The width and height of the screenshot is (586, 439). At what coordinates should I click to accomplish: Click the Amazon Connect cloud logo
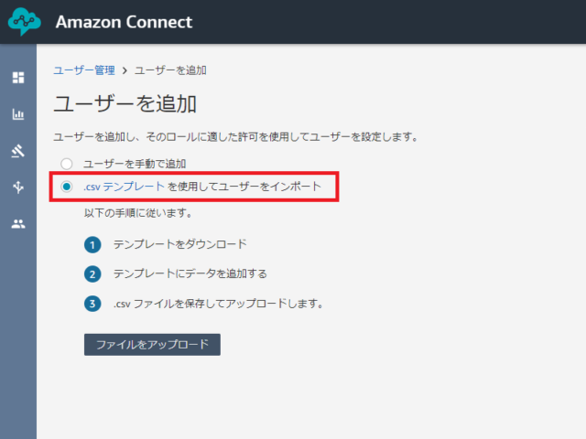point(25,22)
